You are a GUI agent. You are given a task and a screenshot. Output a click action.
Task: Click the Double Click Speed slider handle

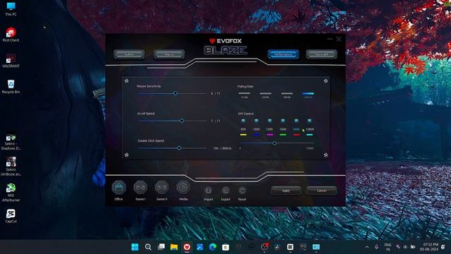pyautogui.click(x=179, y=148)
